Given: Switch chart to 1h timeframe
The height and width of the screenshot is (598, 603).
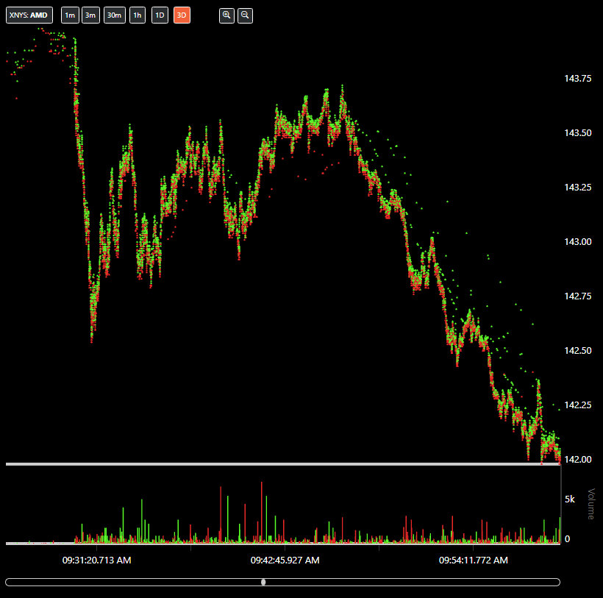Looking at the screenshot, I should pyautogui.click(x=138, y=15).
